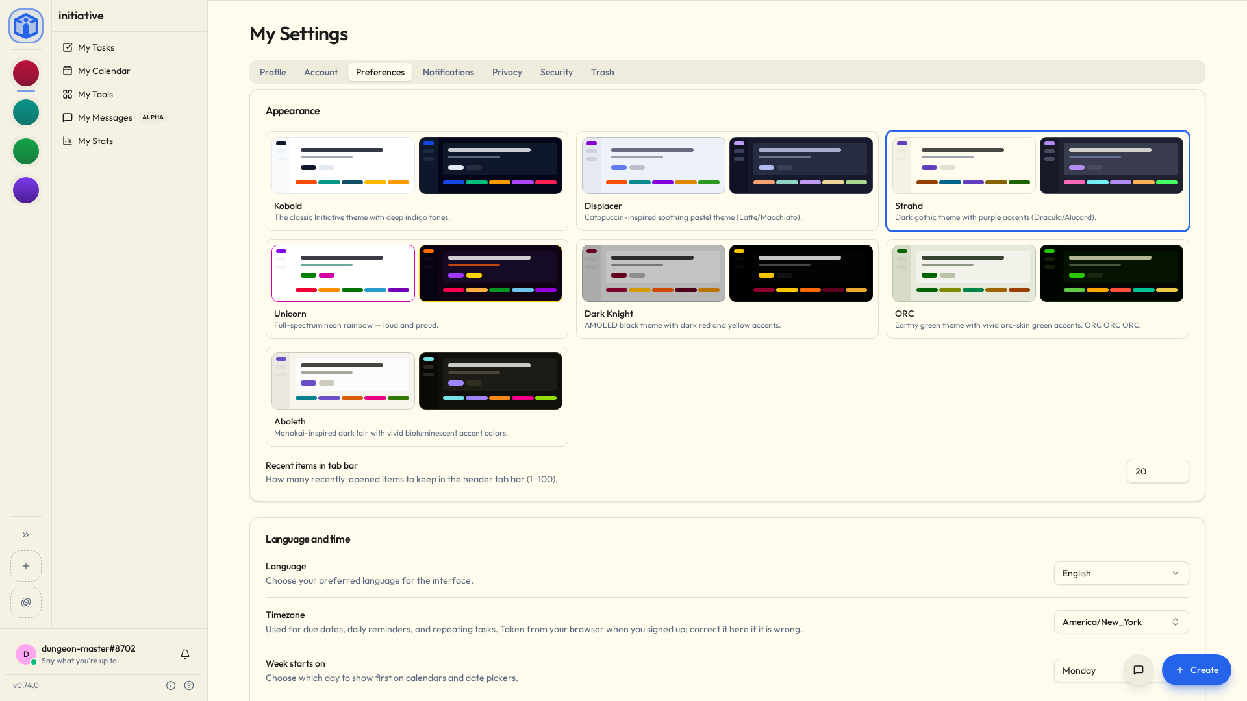
Task: Select the red workspace circle
Action: click(x=26, y=73)
